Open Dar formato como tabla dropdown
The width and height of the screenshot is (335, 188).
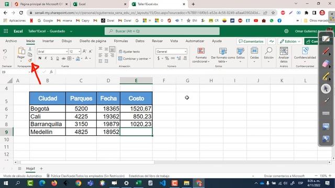223,55
